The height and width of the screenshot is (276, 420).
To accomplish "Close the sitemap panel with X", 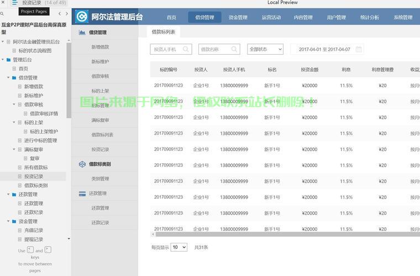I will pyautogui.click(x=3, y=2).
